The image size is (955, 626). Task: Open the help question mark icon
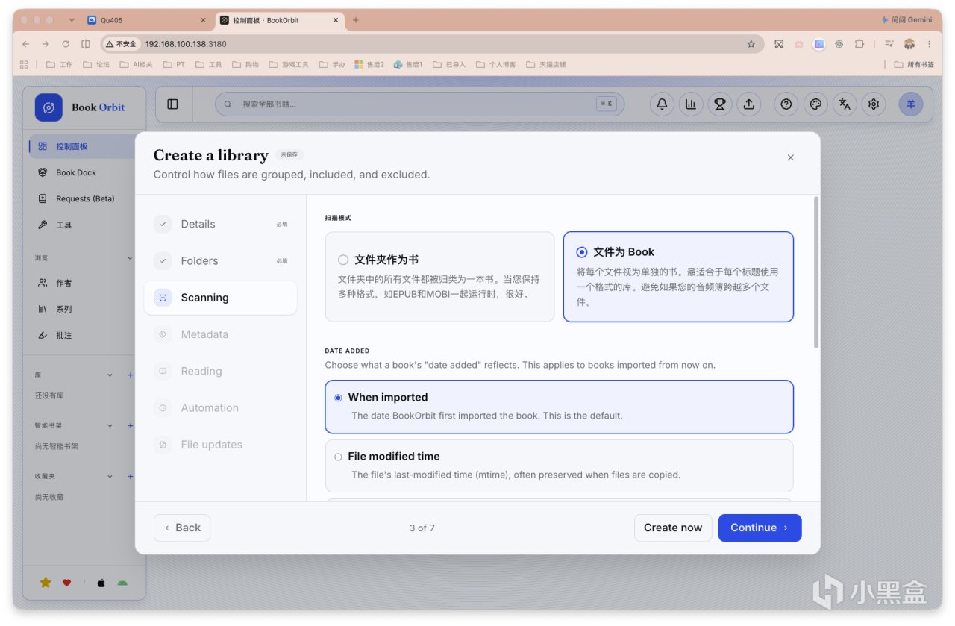[x=786, y=104]
